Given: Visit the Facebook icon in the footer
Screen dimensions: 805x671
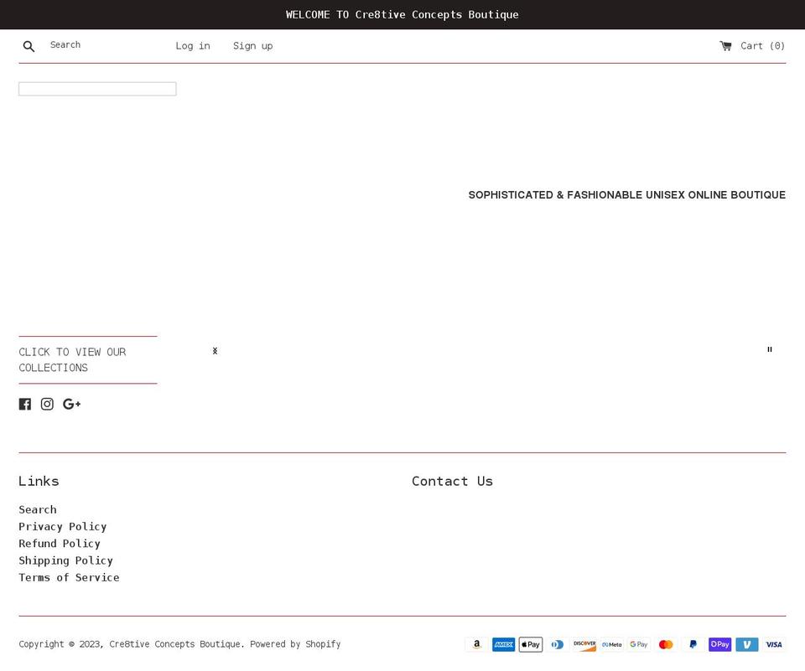Looking at the screenshot, I should point(24,404).
